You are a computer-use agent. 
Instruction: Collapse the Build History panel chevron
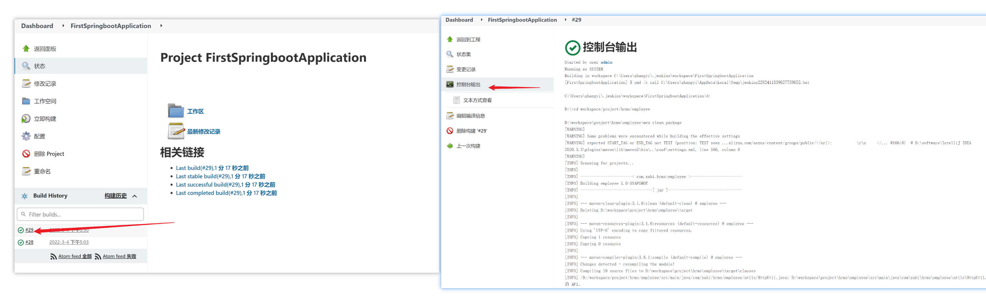[x=135, y=196]
